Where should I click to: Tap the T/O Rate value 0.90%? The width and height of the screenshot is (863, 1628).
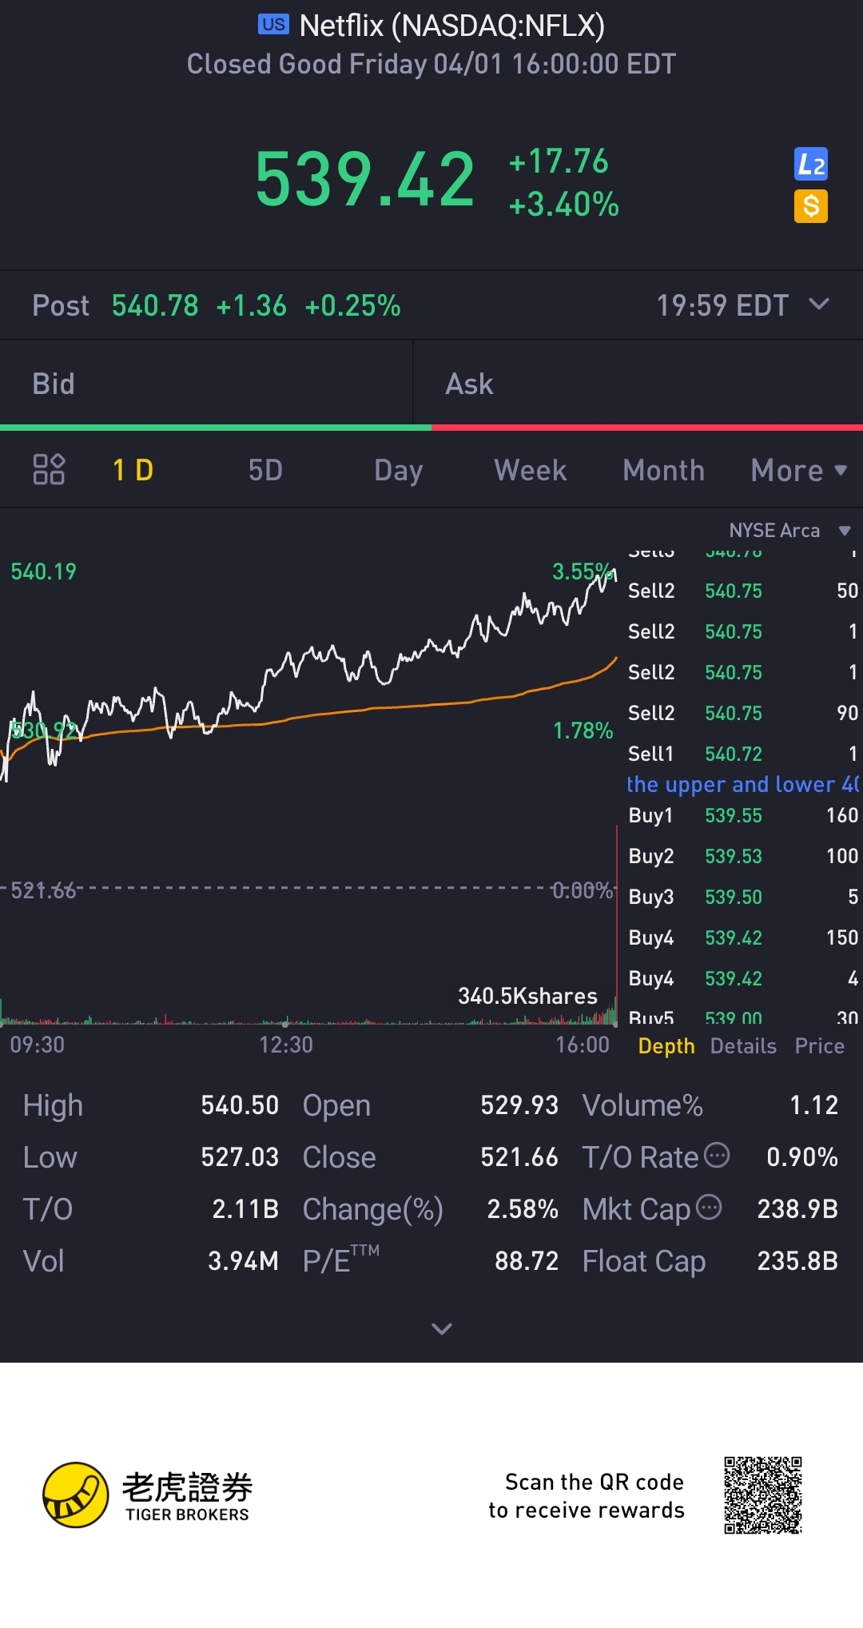tap(802, 1157)
